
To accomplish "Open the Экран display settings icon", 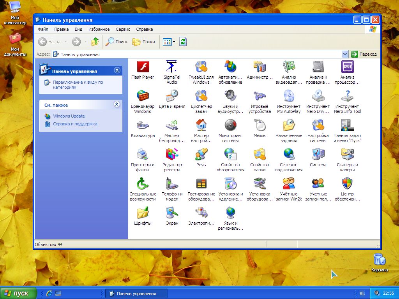I will (172, 213).
